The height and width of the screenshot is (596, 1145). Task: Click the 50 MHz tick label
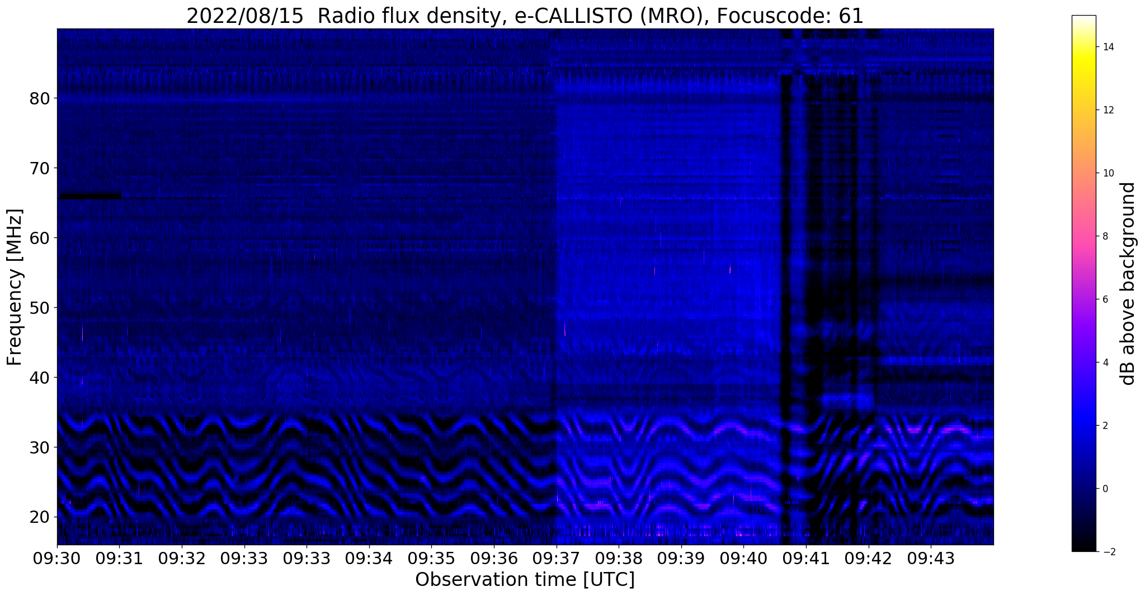(x=40, y=308)
